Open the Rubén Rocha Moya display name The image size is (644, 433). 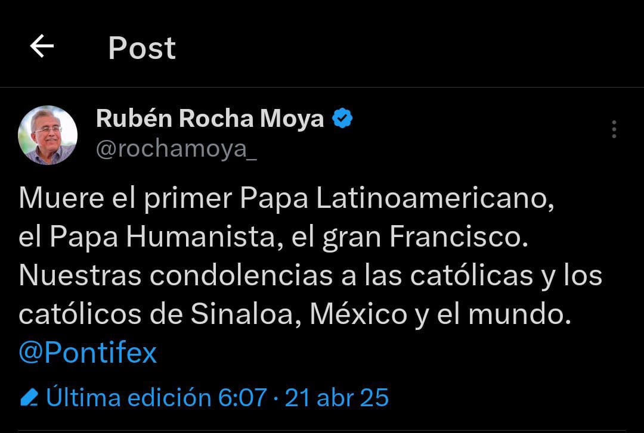pyautogui.click(x=210, y=118)
